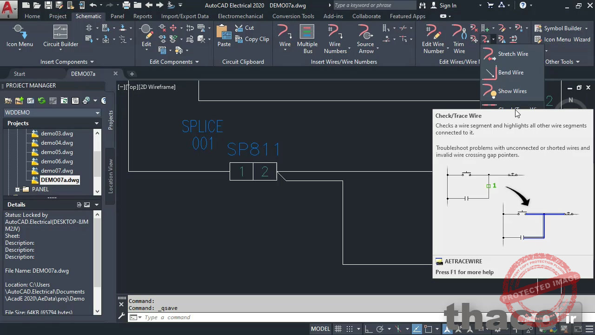
Task: Switch to the Reports ribbon tab
Action: click(x=142, y=16)
